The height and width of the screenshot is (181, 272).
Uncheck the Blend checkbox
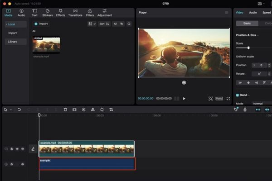(x=237, y=95)
